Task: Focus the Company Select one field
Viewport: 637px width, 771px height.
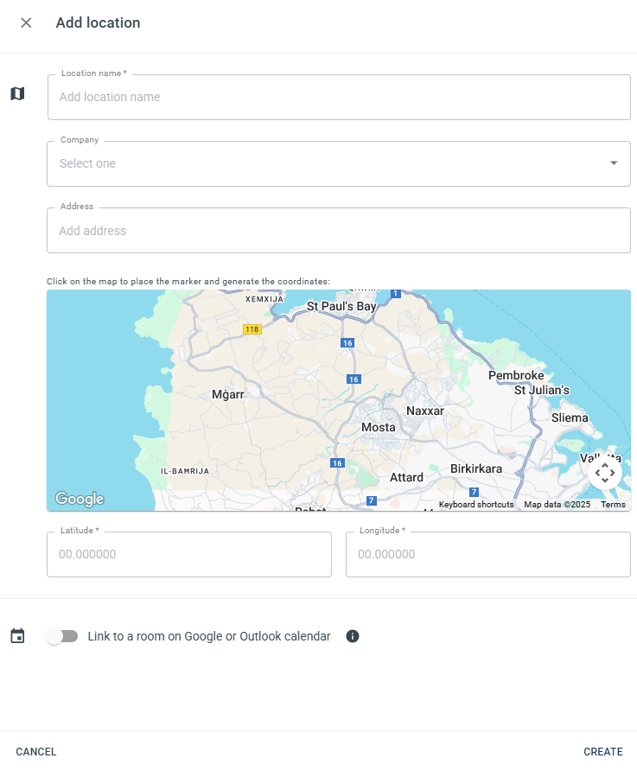Action: click(x=339, y=163)
